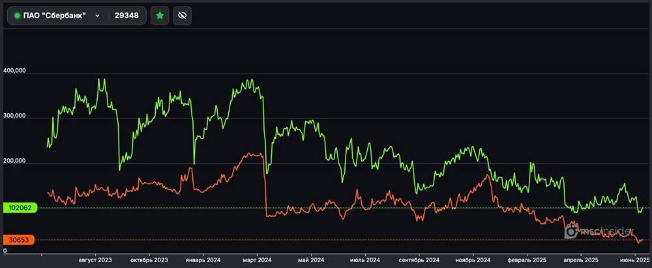Viewport: 652px width, 268px height.
Task: Toggle the crossed-eye visibility button
Action: pos(182,16)
